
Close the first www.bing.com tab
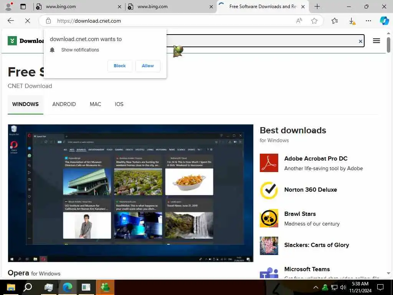tap(120, 7)
